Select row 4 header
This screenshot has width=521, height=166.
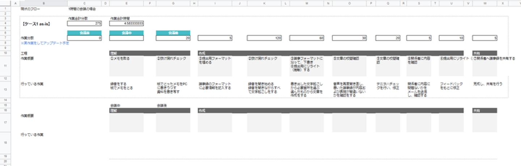click(x=6, y=24)
